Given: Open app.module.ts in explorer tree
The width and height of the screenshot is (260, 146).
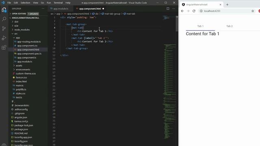Looking at the screenshot, I should point(24,62).
